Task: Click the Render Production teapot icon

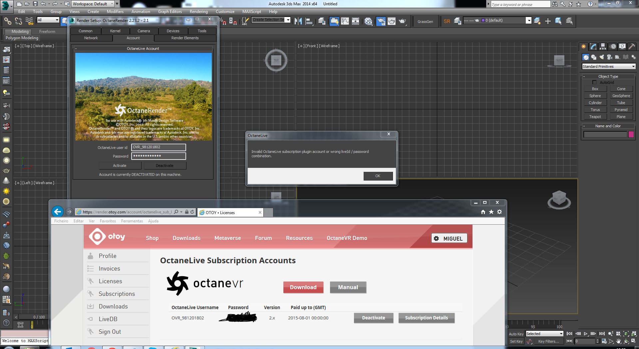Action: pos(403,21)
